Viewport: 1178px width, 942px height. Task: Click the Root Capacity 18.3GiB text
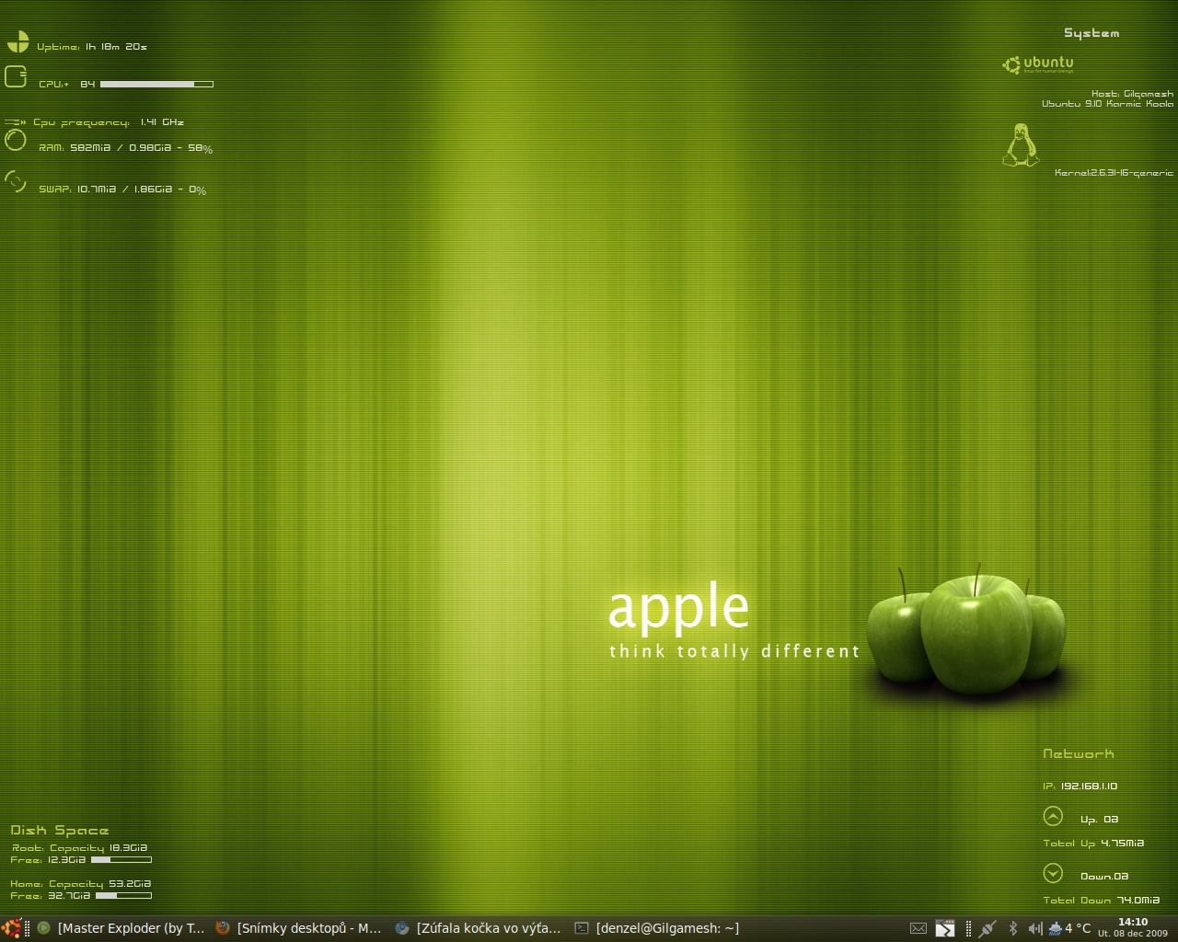80,848
